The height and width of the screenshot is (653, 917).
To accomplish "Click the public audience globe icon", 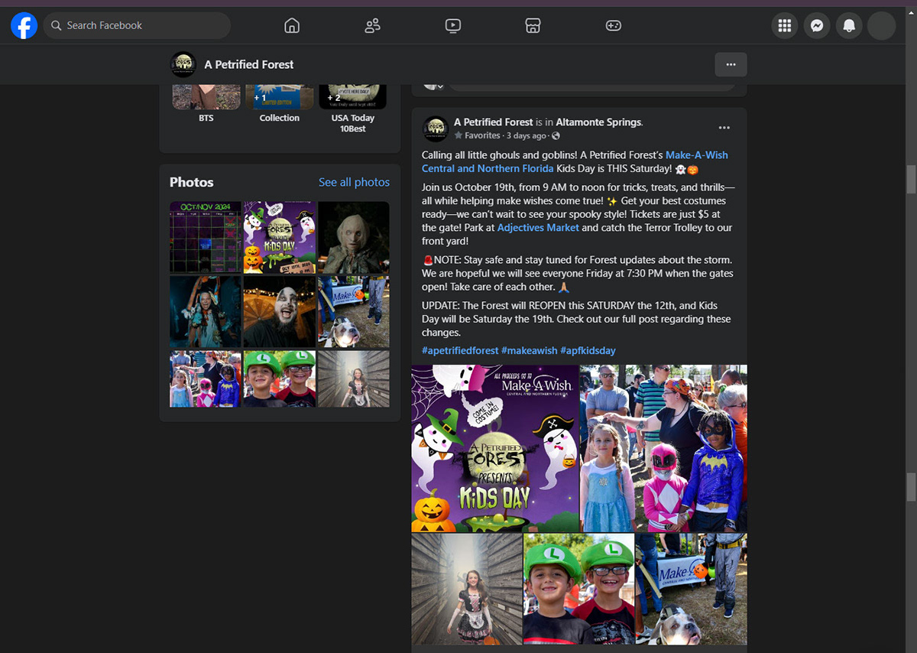I will click(x=556, y=135).
